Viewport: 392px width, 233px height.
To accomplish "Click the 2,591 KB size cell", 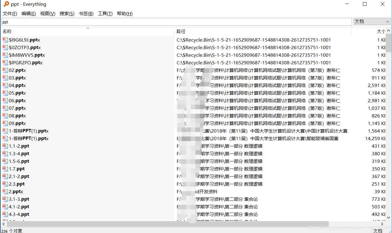I will pyautogui.click(x=377, y=85).
